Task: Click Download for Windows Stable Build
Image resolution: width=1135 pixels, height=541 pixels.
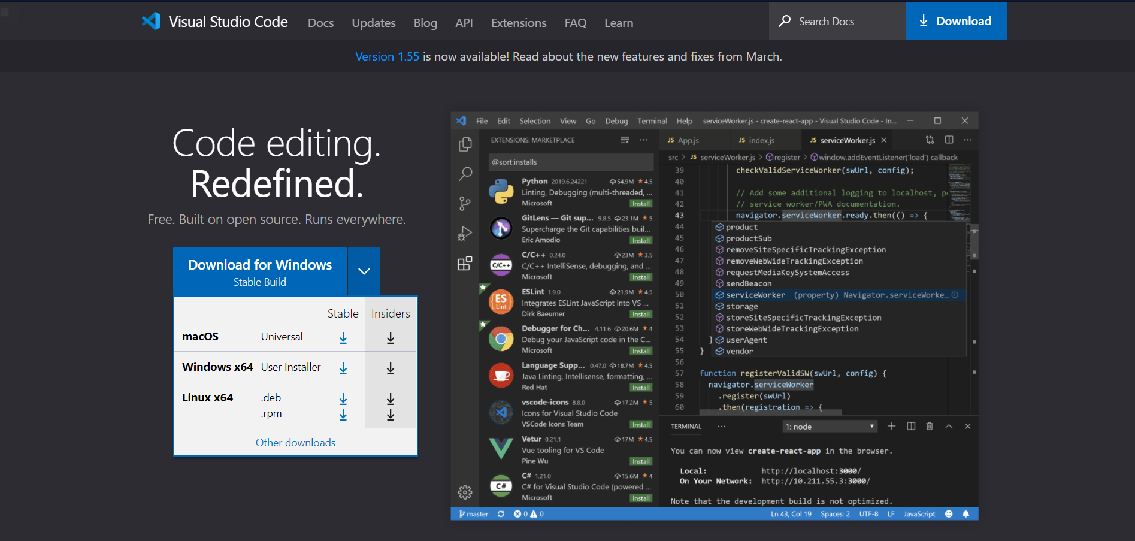Action: 260,271
